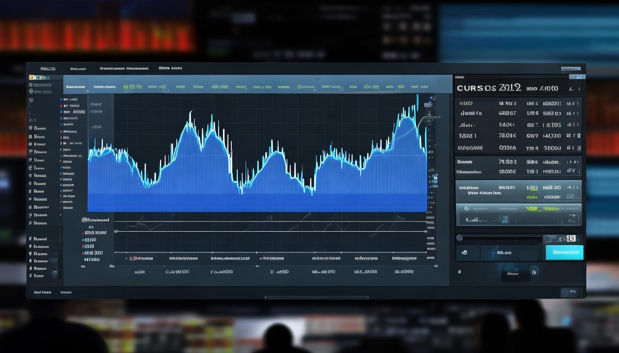
Task: Toggle the first series marker in the chart legend column
Action: [61, 99]
